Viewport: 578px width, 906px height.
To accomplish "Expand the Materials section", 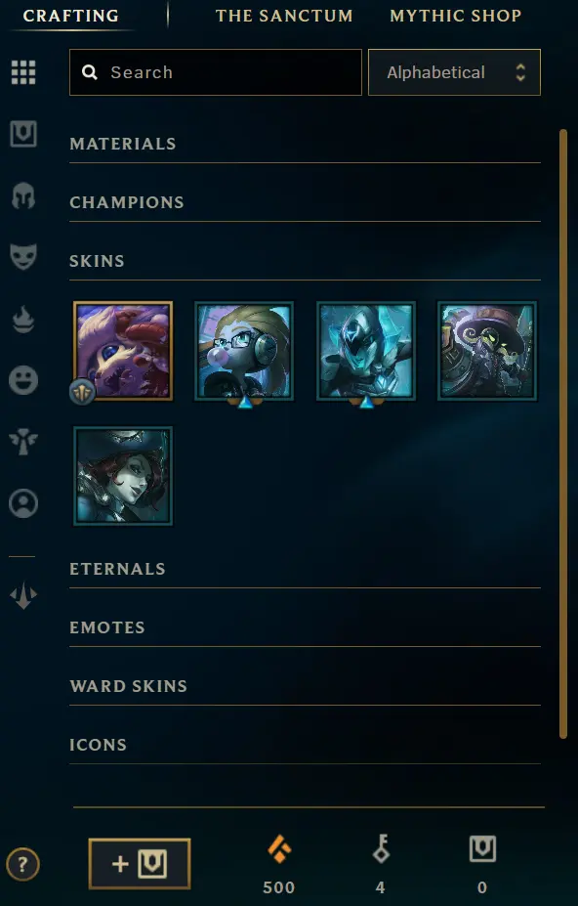I will click(305, 144).
